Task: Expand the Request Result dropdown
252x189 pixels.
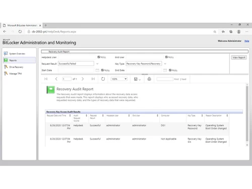Action: [x=97, y=64]
